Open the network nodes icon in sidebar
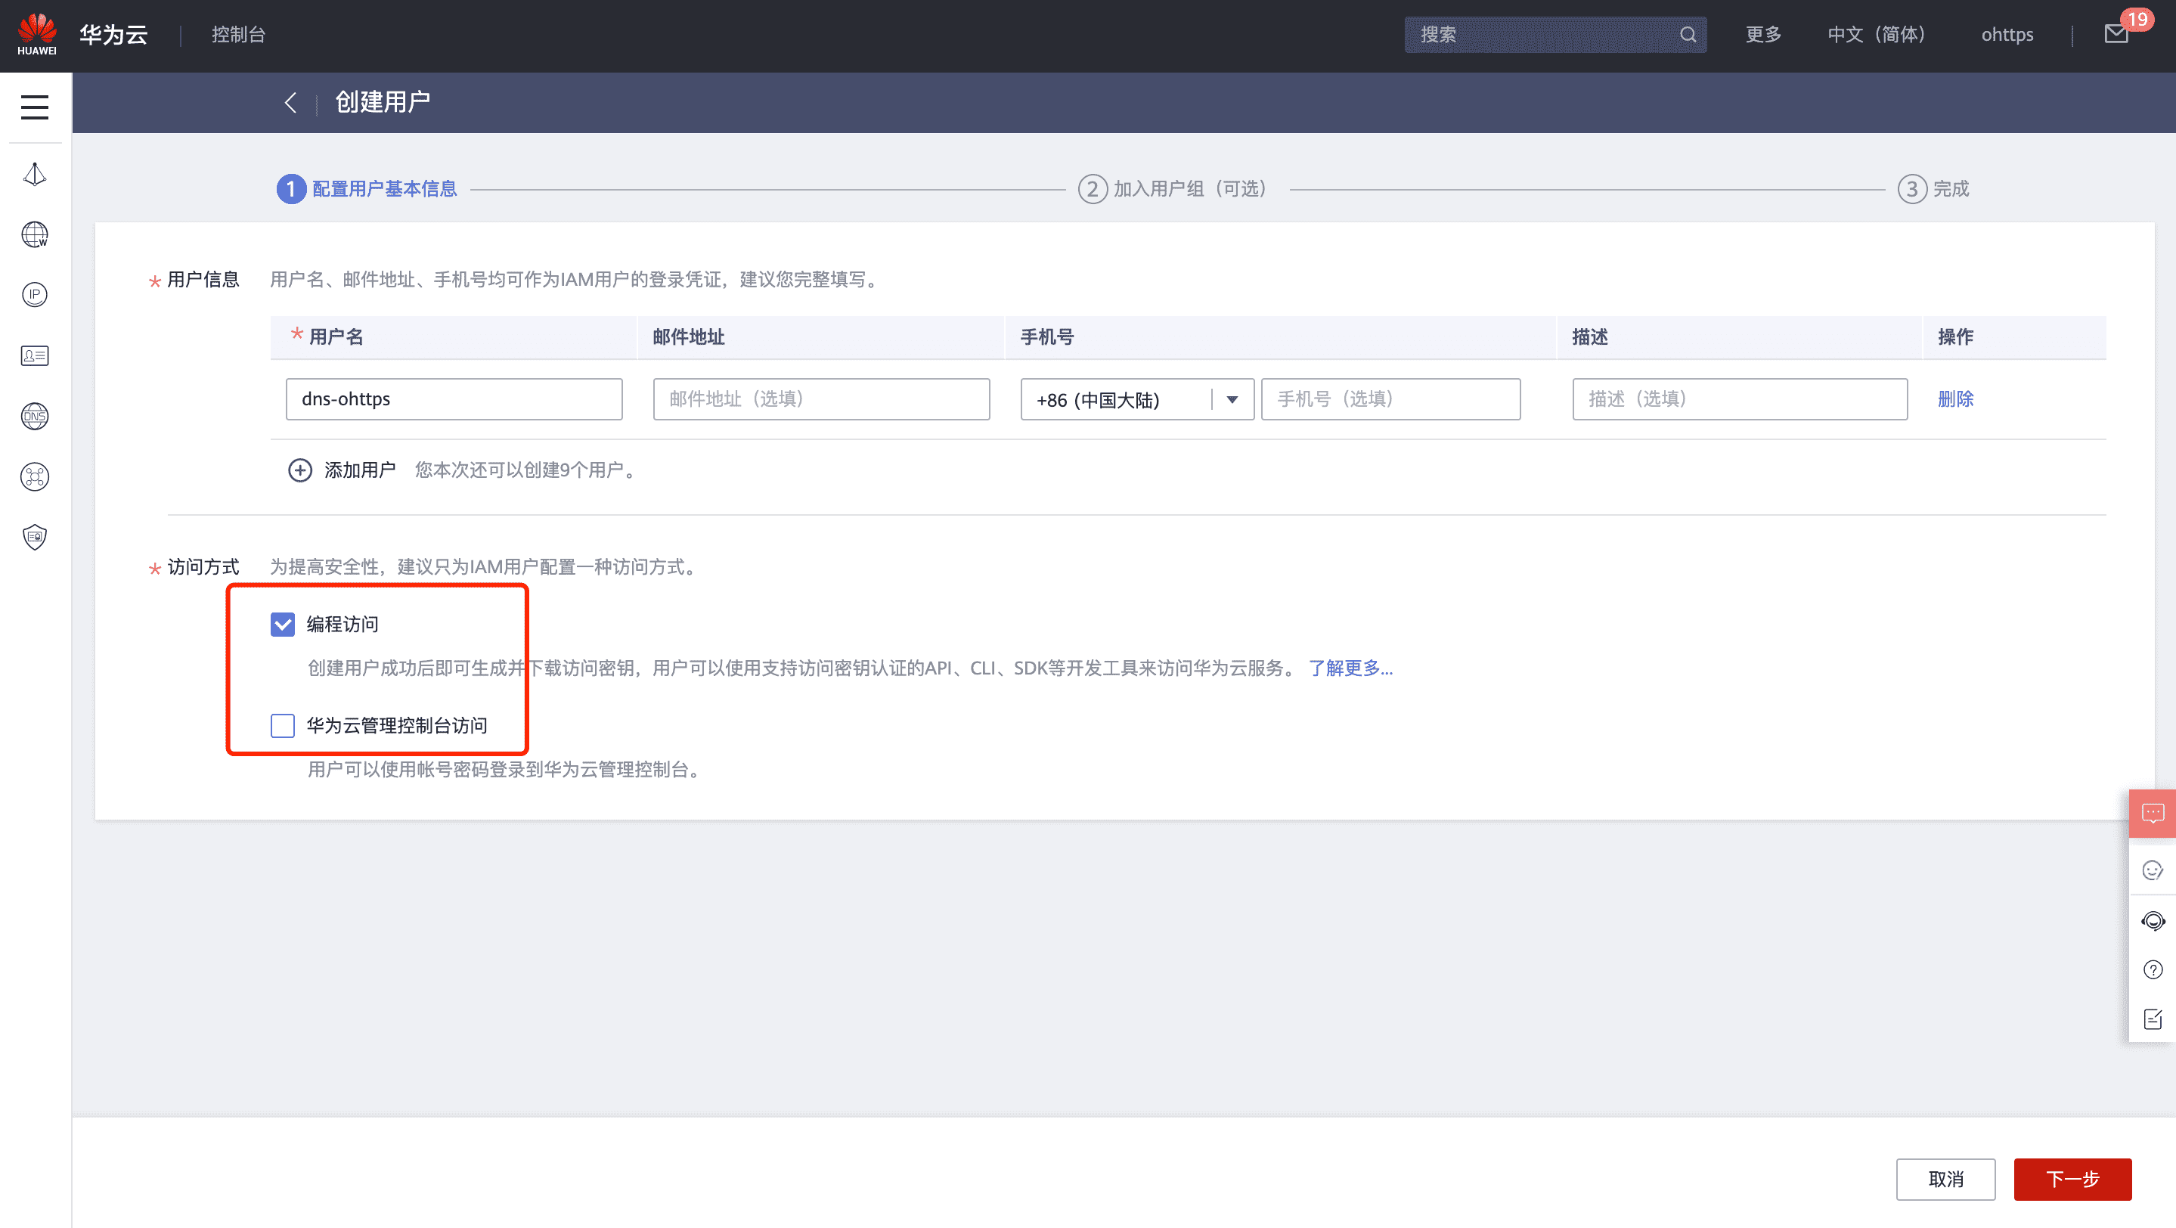 35,476
